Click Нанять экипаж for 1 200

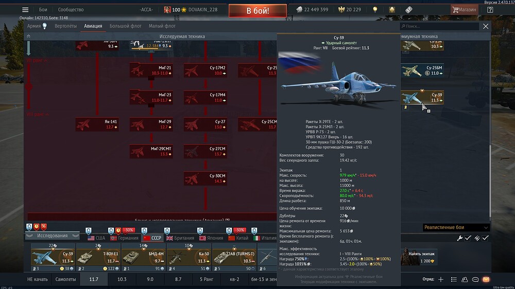tap(419, 257)
